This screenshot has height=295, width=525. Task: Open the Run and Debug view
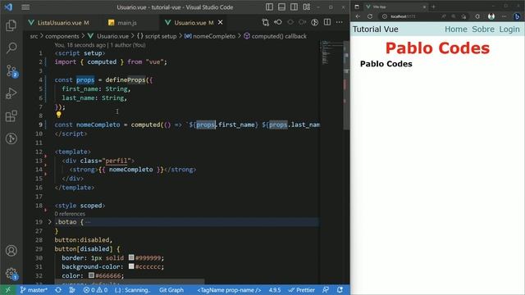tap(11, 93)
